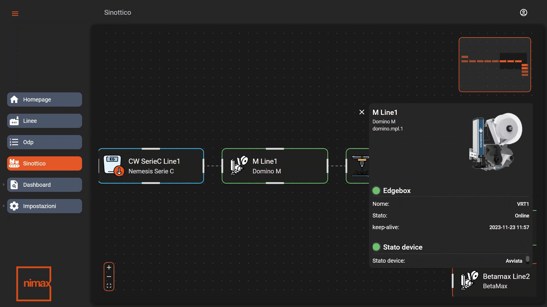Viewport: 547px width, 307px height.
Task: Click the Linee factory icon
Action: 14,121
